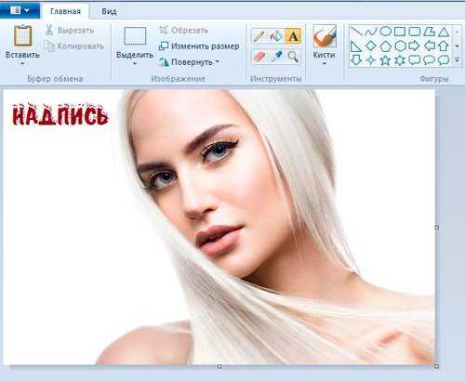Click the Вставить paste clipboard icon
The height and width of the screenshot is (381, 465).
click(x=22, y=36)
